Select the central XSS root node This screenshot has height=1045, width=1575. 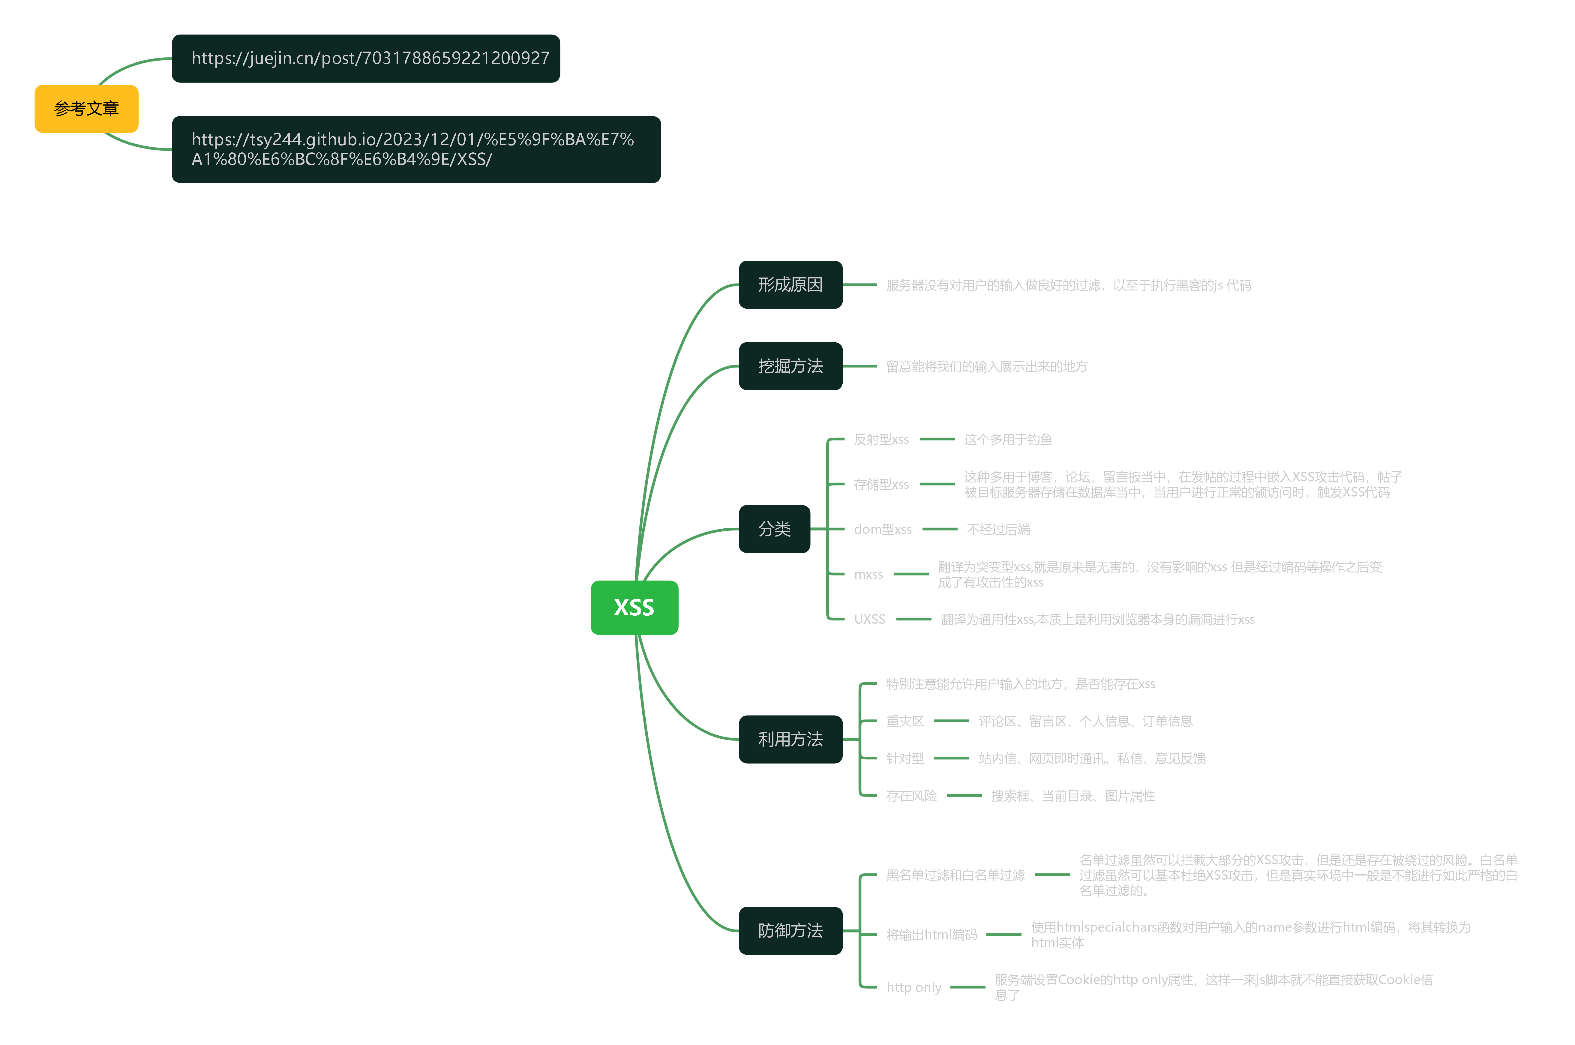(634, 607)
